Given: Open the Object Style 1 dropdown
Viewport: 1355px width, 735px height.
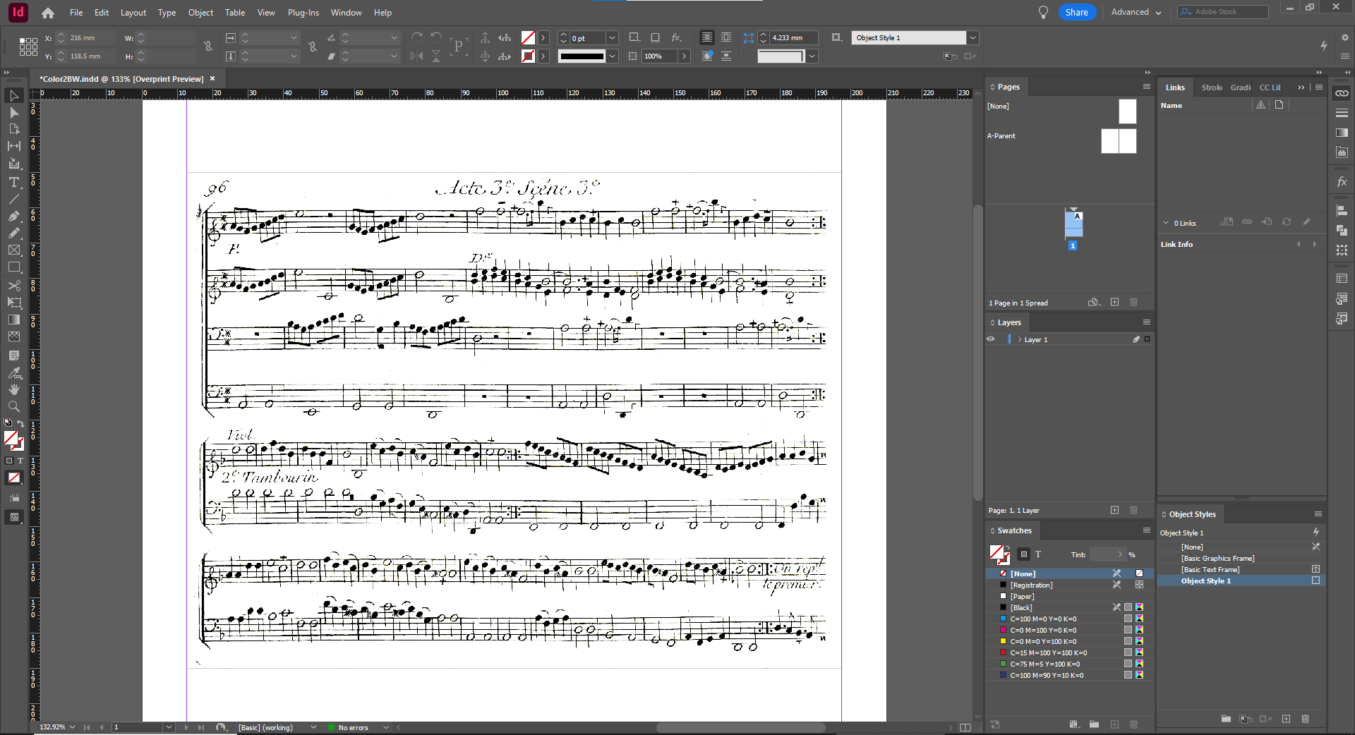Looking at the screenshot, I should [x=972, y=37].
